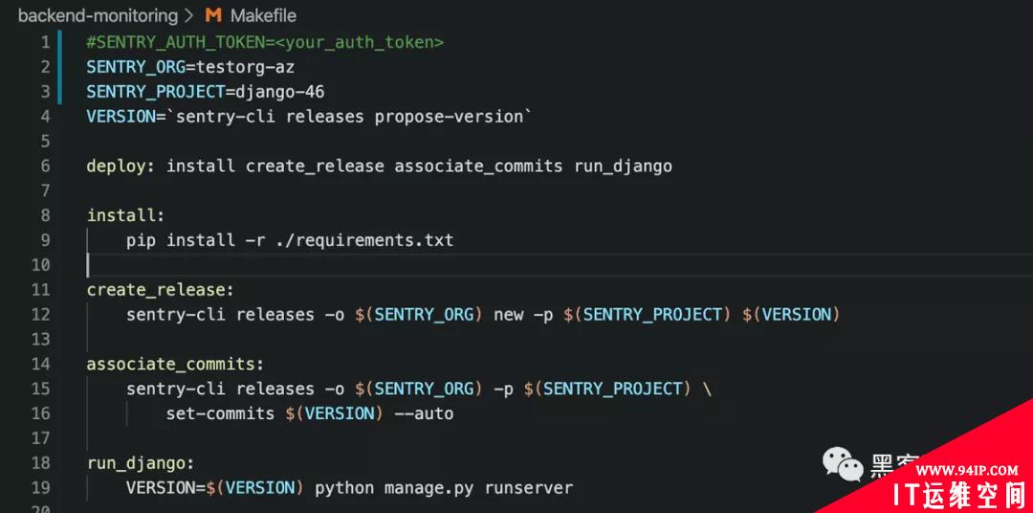Click $(SENTRY_ORG) on line 12
This screenshot has height=513, width=1033.
[x=419, y=315]
